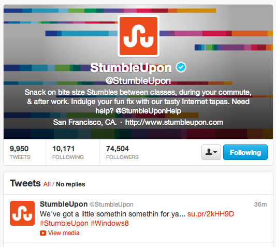The width and height of the screenshot is (276, 247).
Task: Click the StumbleUpon author name in tweet
Action: [64, 204]
